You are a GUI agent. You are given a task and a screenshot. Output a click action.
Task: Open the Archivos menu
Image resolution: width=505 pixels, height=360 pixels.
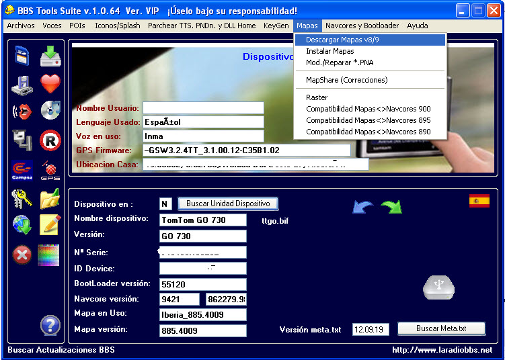21,26
